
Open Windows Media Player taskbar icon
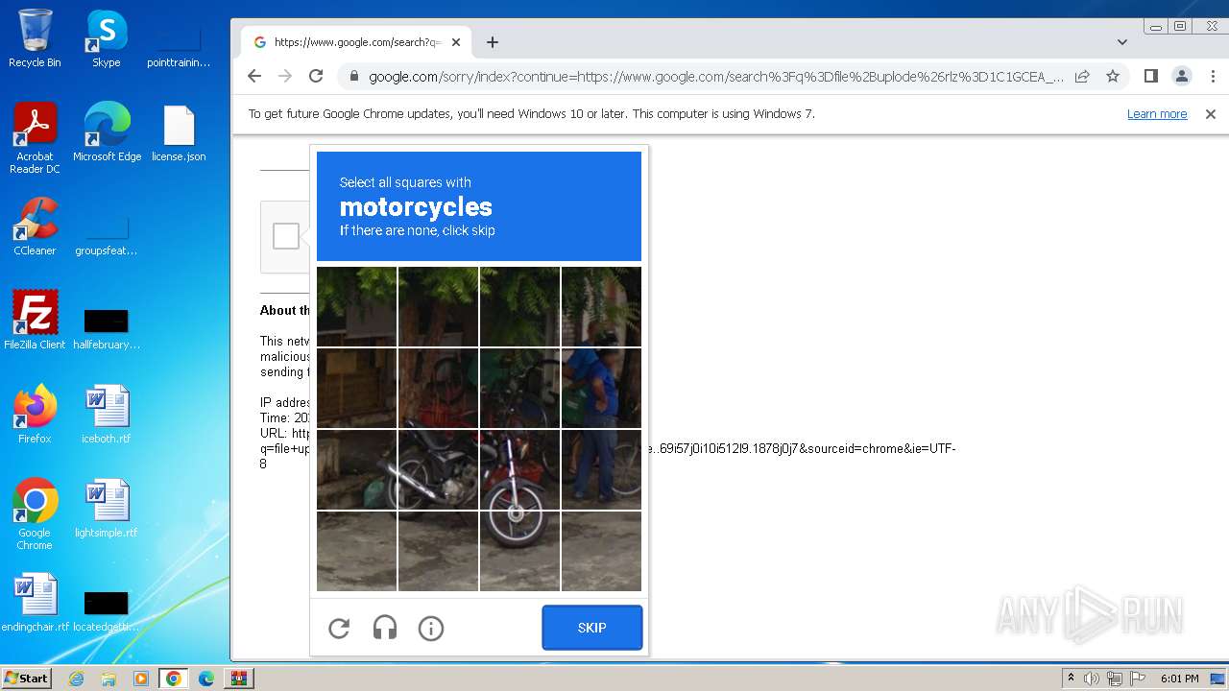(x=141, y=679)
